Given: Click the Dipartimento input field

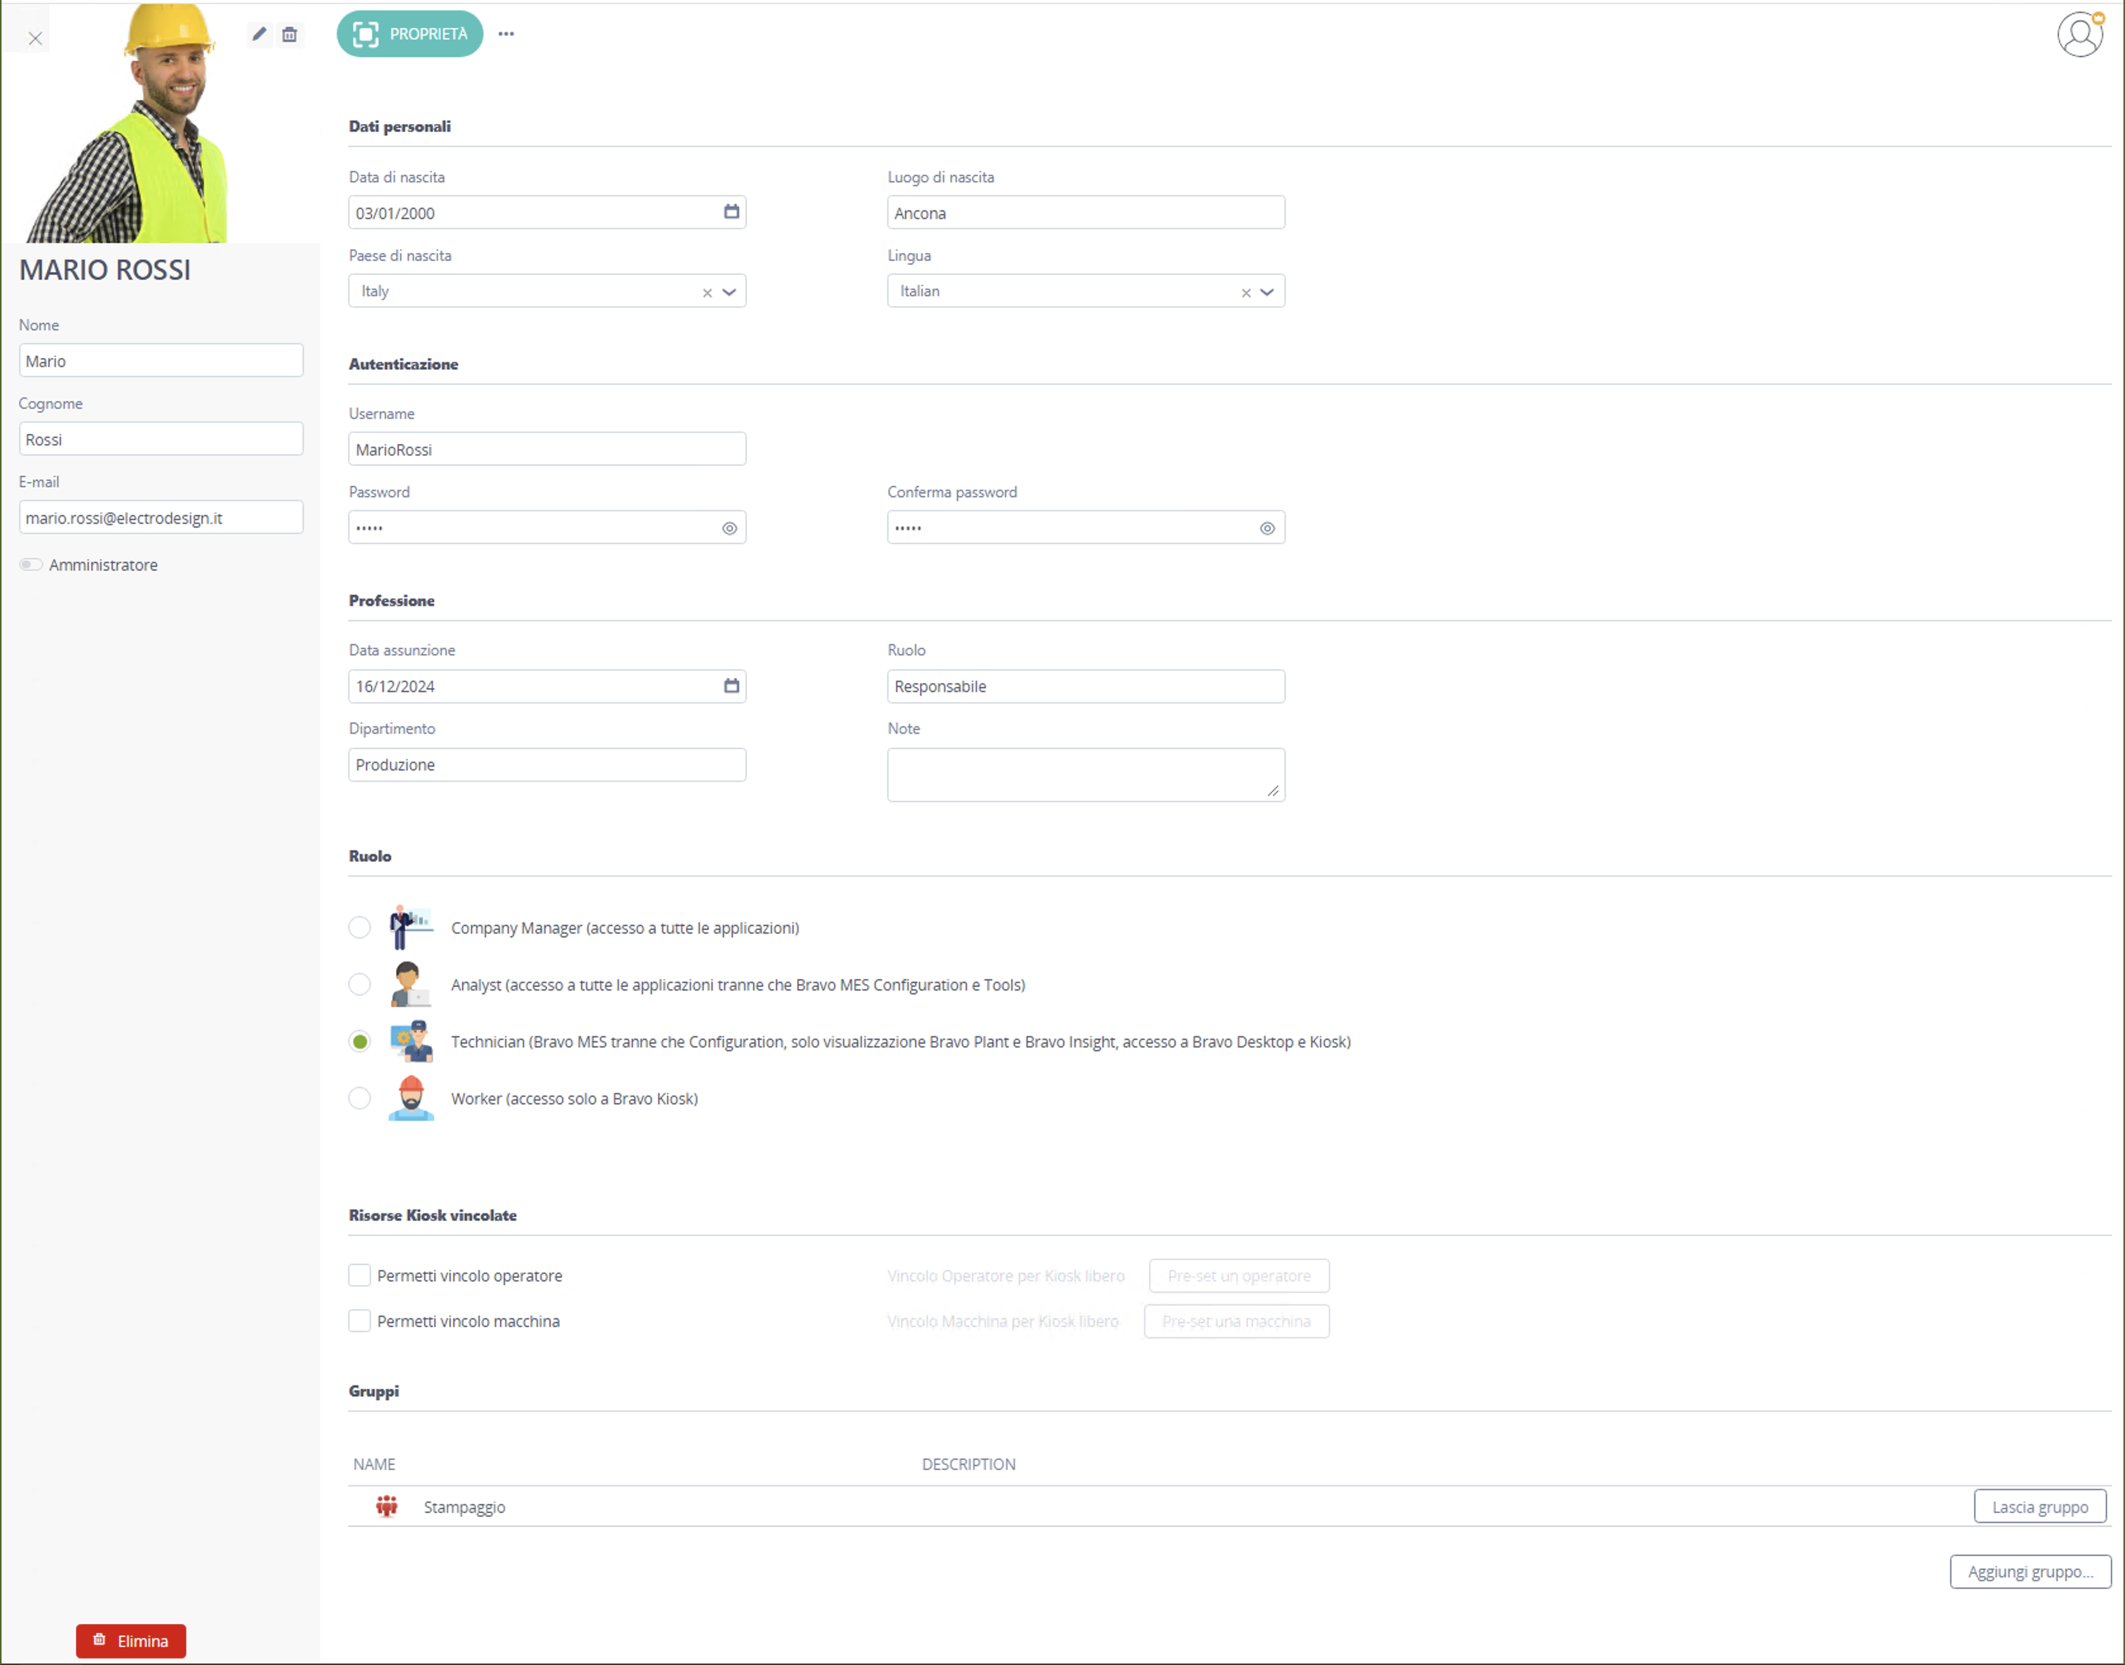Looking at the screenshot, I should point(547,764).
